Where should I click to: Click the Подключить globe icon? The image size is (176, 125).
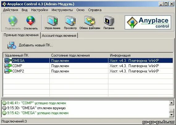(x=13, y=21)
